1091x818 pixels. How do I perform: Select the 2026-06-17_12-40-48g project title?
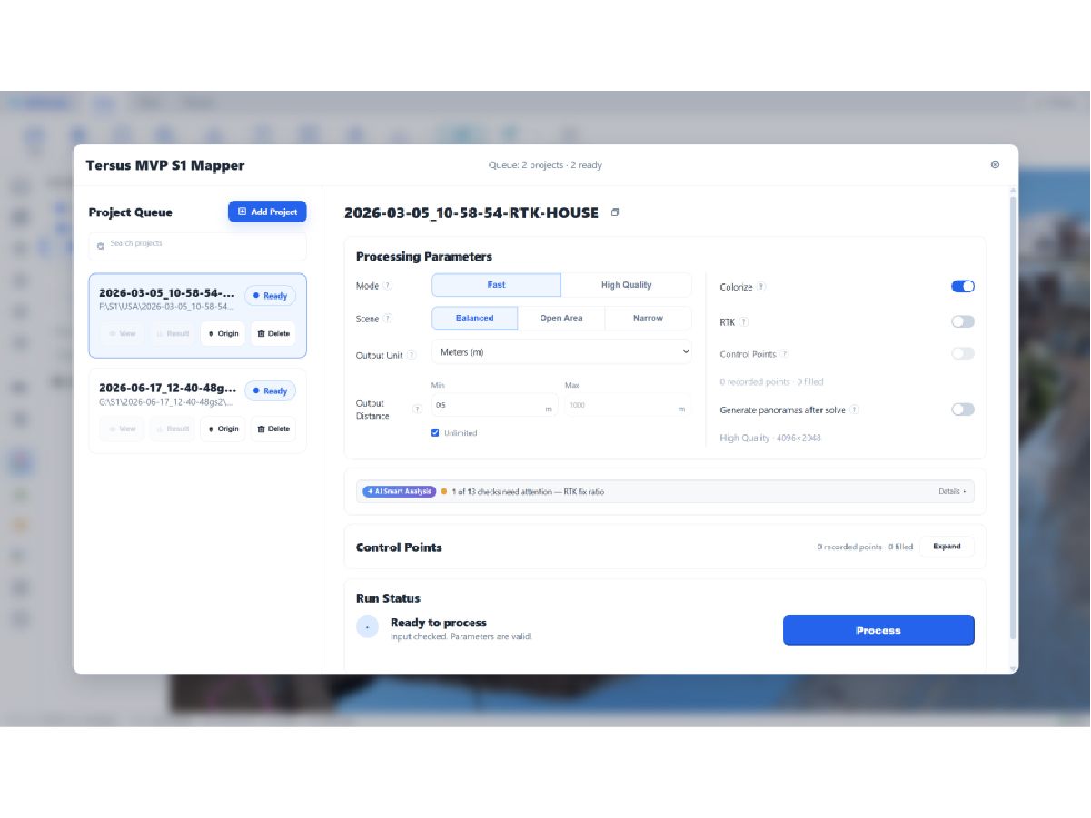(x=167, y=388)
